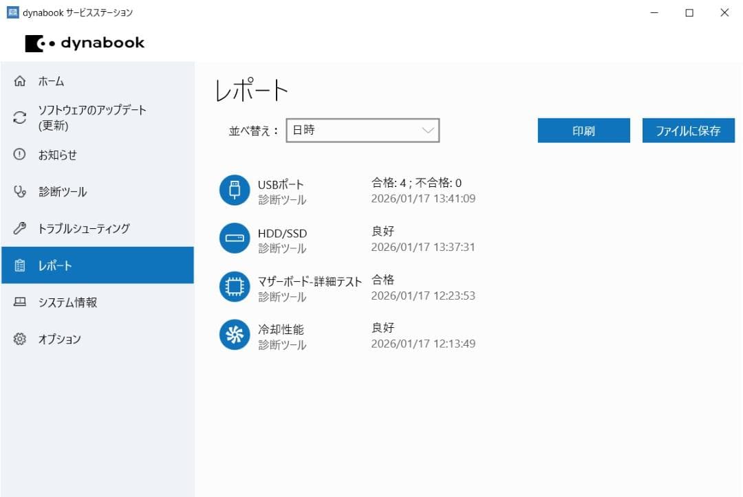Click the マザーボード詳細テスト chip icon
The height and width of the screenshot is (497, 743).
[x=234, y=287]
